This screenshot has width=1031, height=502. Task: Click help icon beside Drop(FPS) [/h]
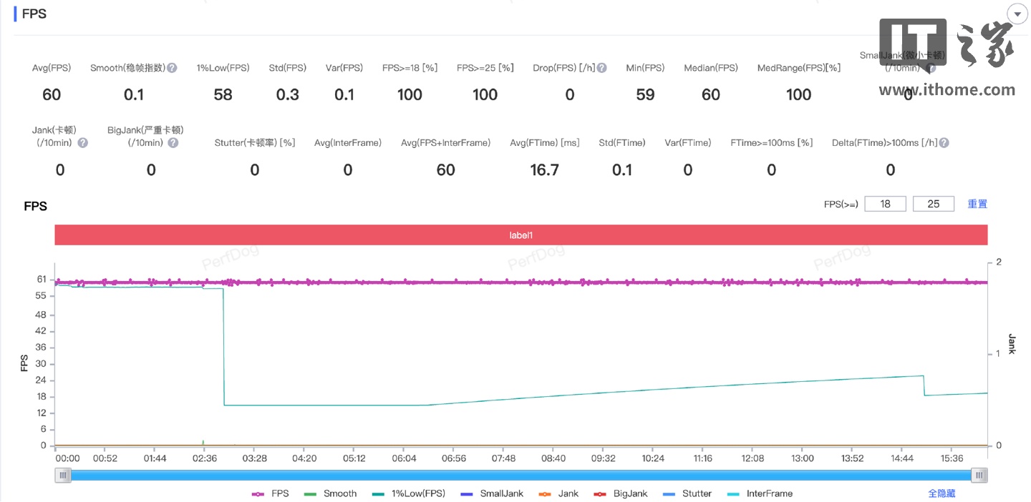tap(601, 68)
